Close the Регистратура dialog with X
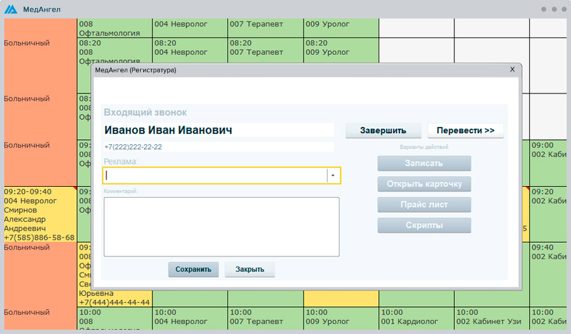571x334 pixels. [512, 70]
